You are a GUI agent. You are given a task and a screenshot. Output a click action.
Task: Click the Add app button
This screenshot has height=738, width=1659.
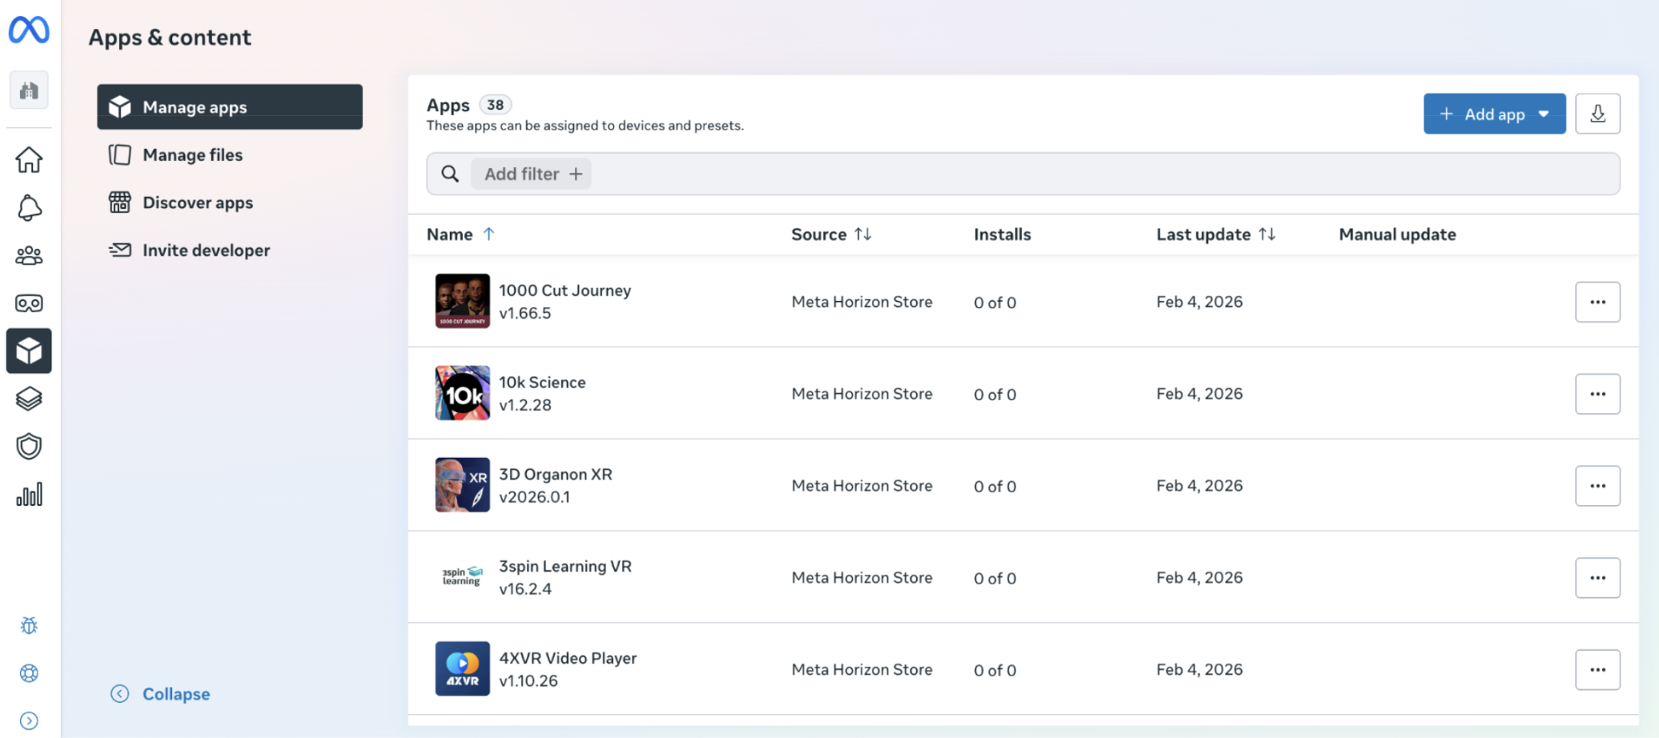(1494, 114)
